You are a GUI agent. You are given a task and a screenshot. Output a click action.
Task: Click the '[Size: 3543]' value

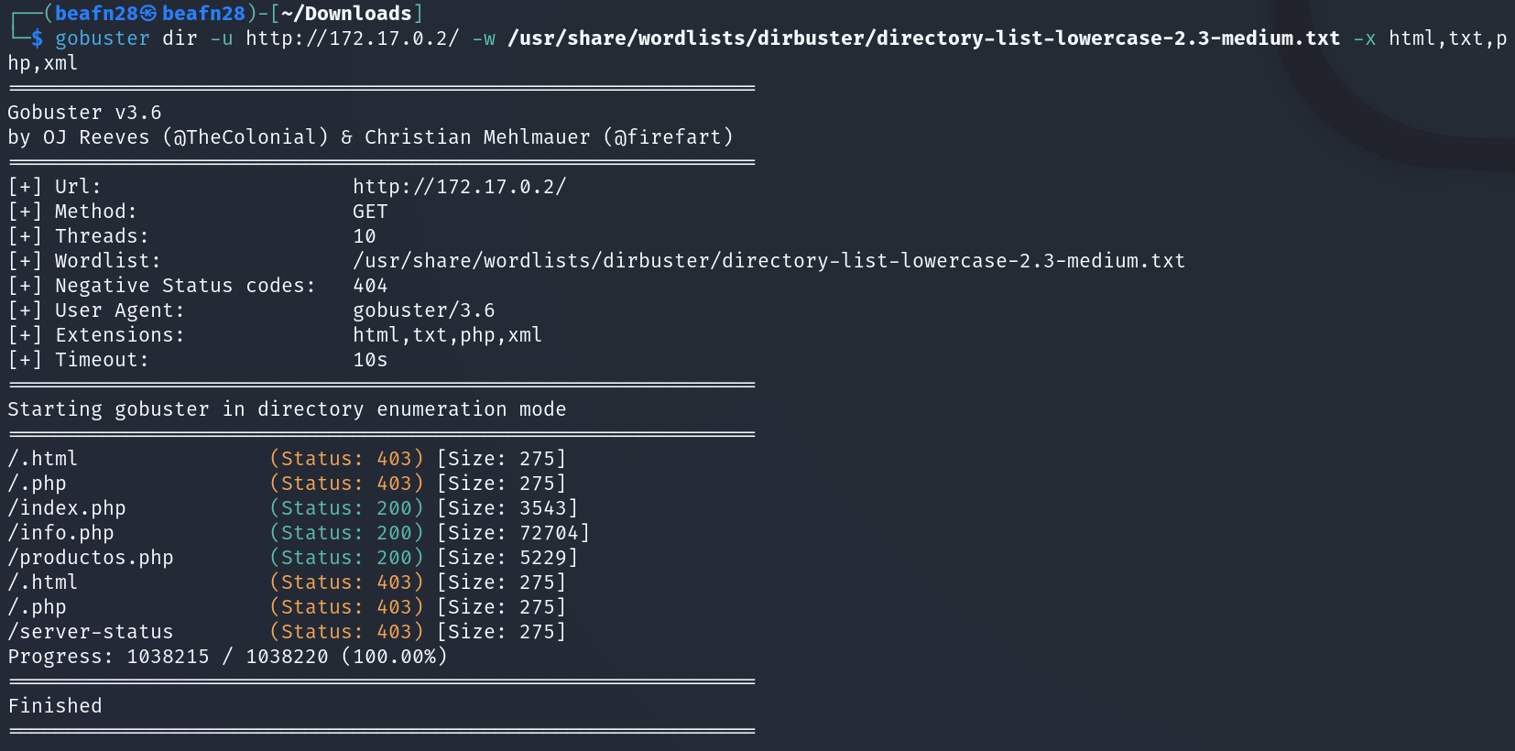[x=507, y=508]
